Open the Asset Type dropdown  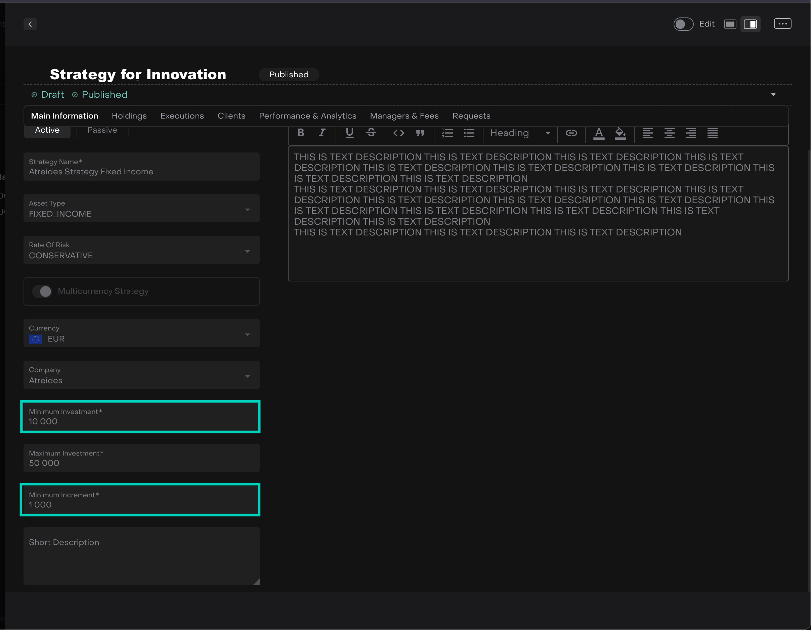(247, 210)
